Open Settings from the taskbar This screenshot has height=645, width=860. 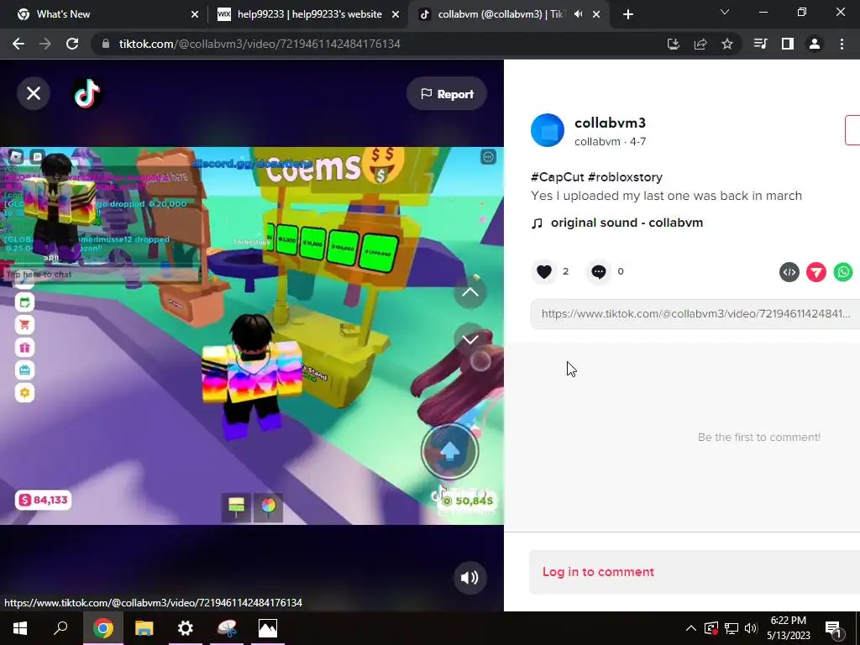pos(186,628)
